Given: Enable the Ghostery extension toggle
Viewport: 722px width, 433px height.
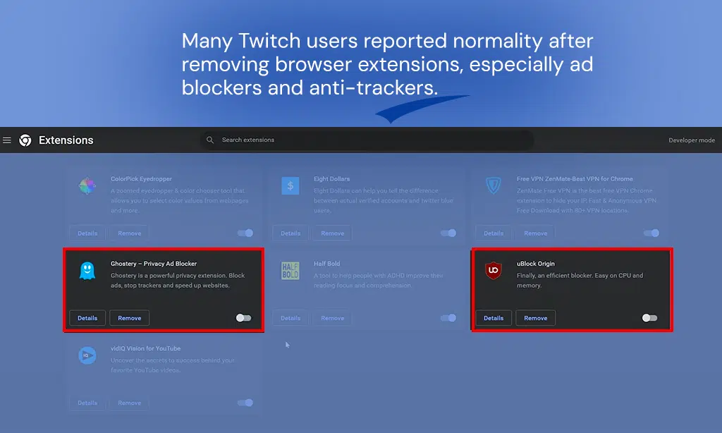Looking at the screenshot, I should 243,318.
